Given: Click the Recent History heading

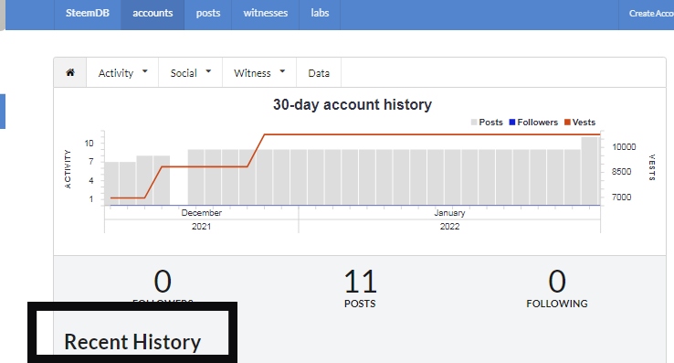Looking at the screenshot, I should (x=132, y=342).
